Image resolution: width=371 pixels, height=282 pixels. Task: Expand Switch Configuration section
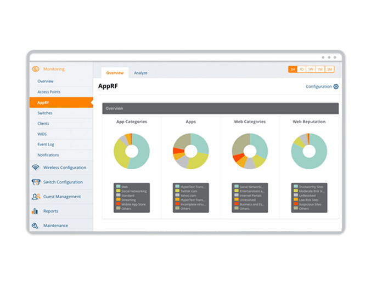pos(63,182)
